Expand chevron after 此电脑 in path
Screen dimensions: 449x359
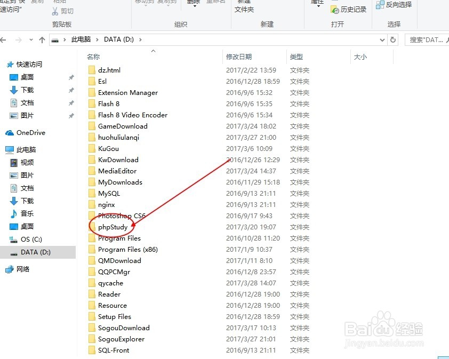pos(98,39)
